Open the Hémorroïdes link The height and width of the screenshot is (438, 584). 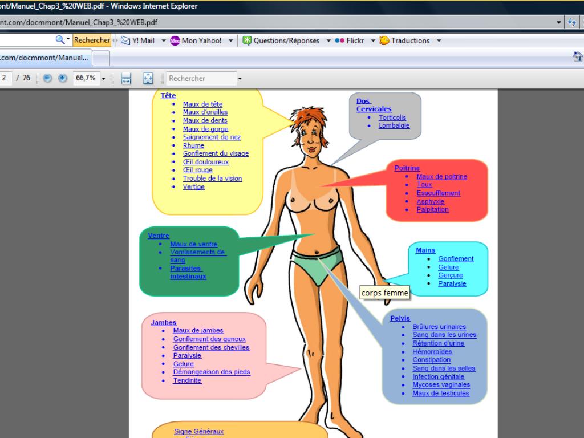tap(432, 352)
